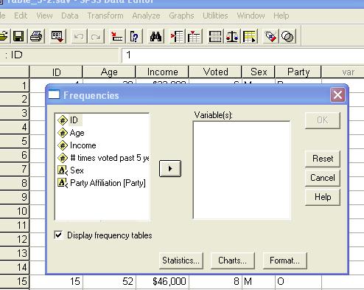Click the Reset button

(x=323, y=159)
